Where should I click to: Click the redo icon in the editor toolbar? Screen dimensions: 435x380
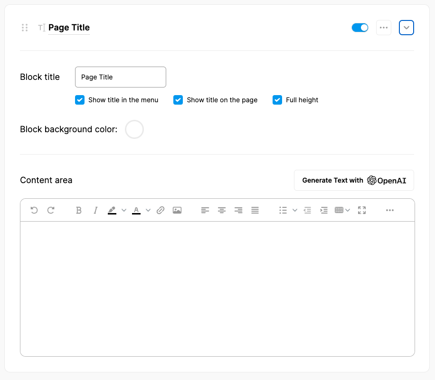pos(51,210)
